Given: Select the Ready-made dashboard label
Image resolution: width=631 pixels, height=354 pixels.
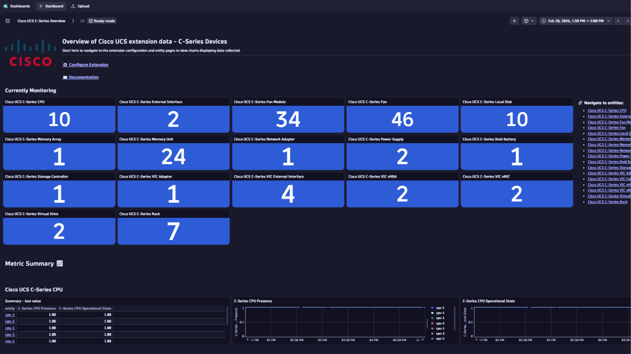Looking at the screenshot, I should [x=102, y=21].
